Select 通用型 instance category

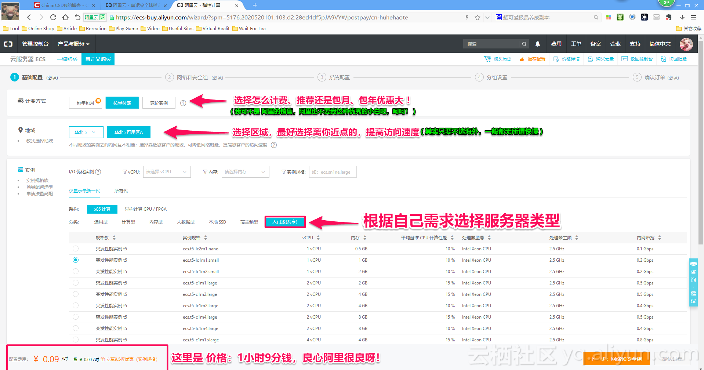click(101, 222)
